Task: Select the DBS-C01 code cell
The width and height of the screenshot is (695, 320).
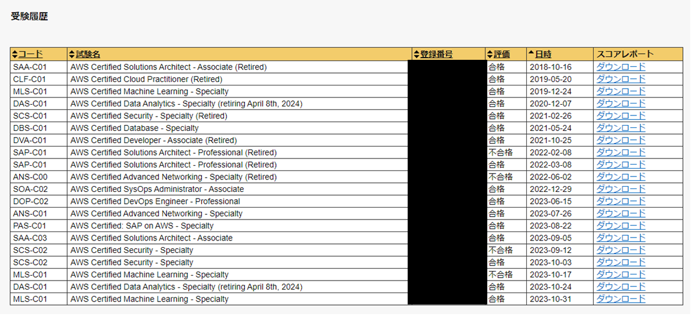Action: [38, 128]
